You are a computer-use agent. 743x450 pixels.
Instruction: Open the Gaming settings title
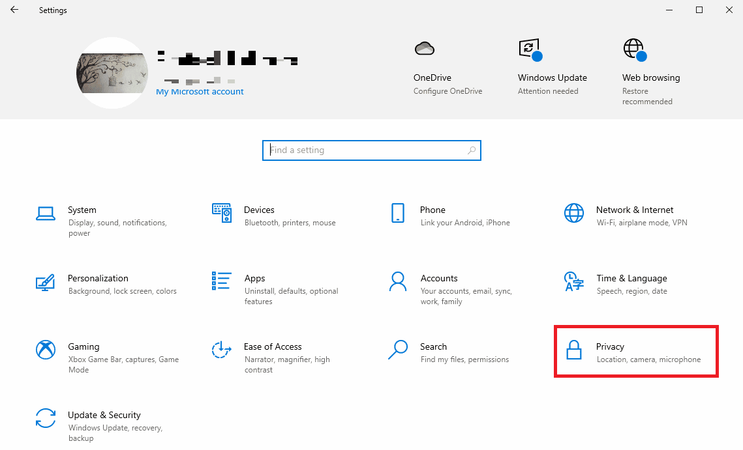click(x=83, y=346)
